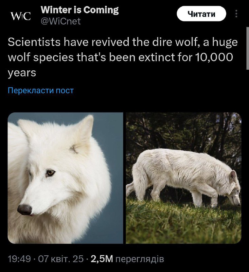The height and width of the screenshot is (272, 249).
Task: Follow the account with Читати button
Action: [201, 14]
